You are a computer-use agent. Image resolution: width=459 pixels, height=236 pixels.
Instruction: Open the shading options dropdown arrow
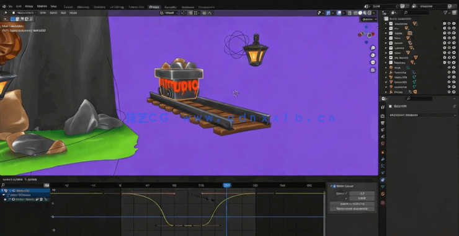click(374, 13)
